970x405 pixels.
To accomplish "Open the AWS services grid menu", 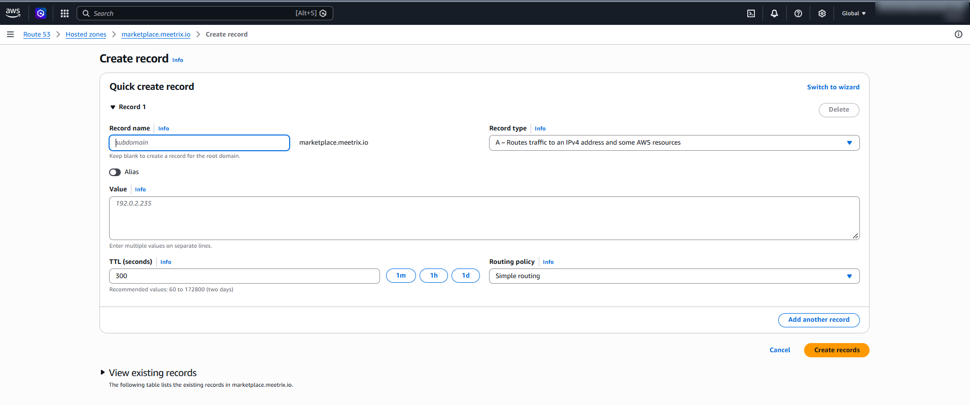I will (x=64, y=13).
